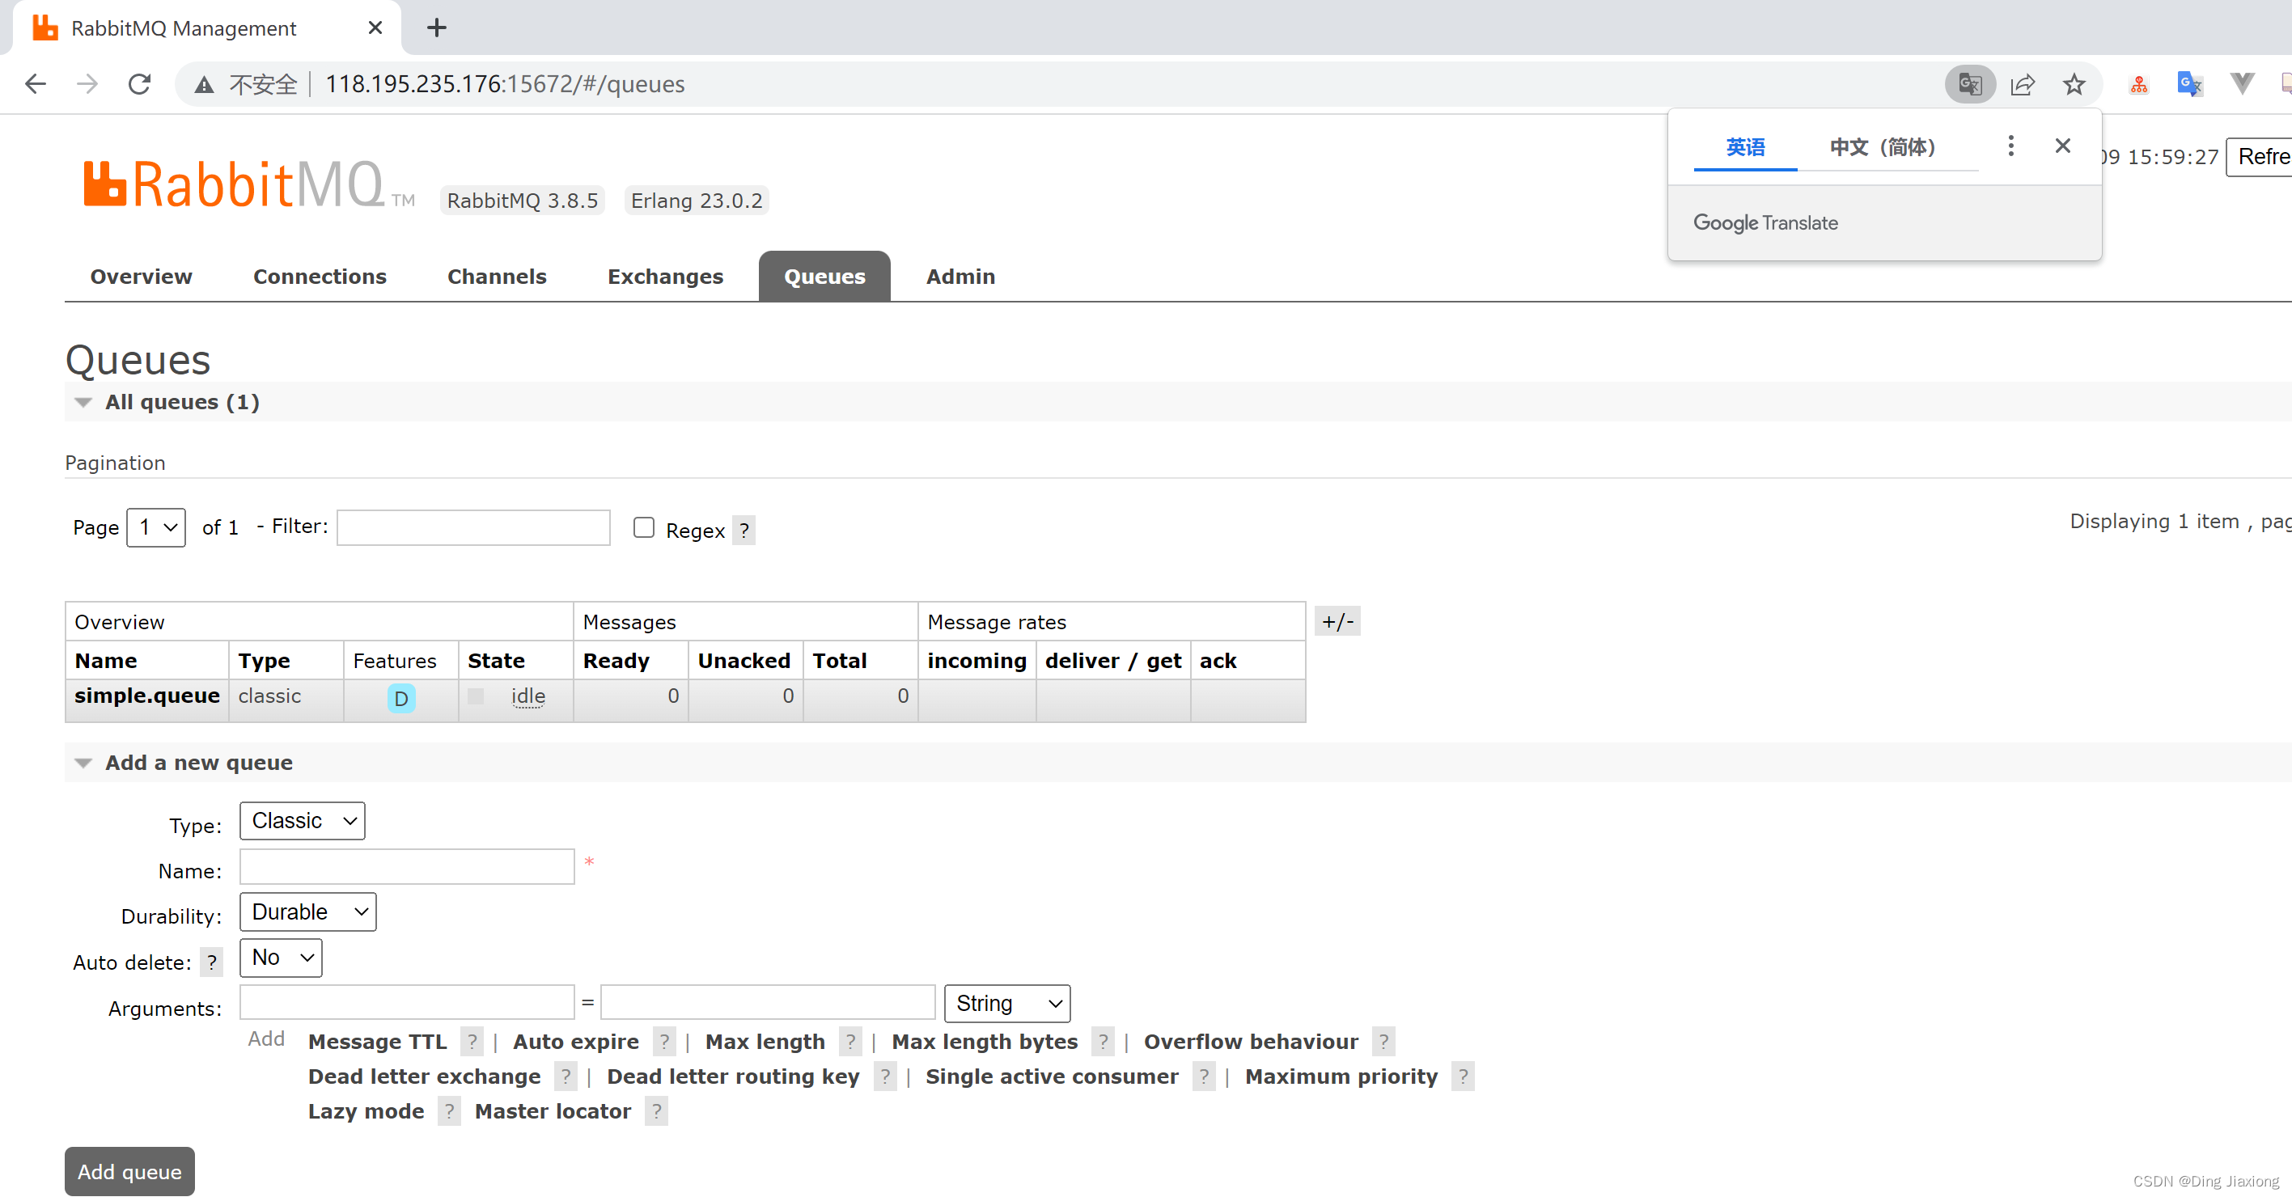Bookmark this page with star icon

(2074, 84)
